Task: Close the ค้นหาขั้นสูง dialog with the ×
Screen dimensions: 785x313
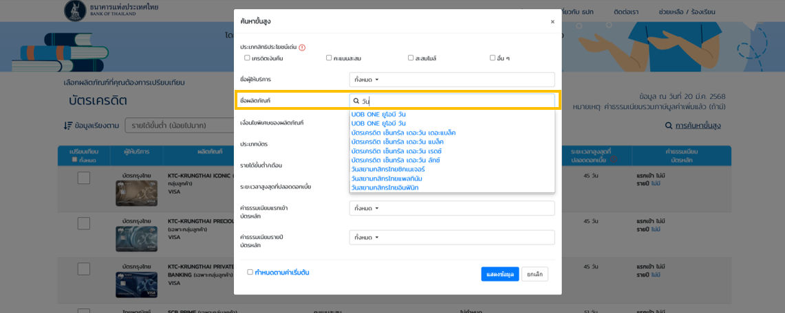Action: [552, 22]
